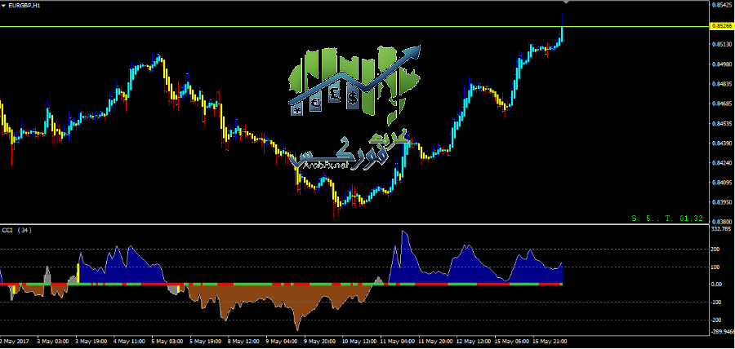Click the 3 May 19:00 time label

(x=91, y=342)
